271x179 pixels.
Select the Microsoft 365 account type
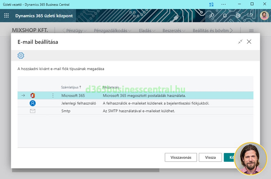pos(73,96)
